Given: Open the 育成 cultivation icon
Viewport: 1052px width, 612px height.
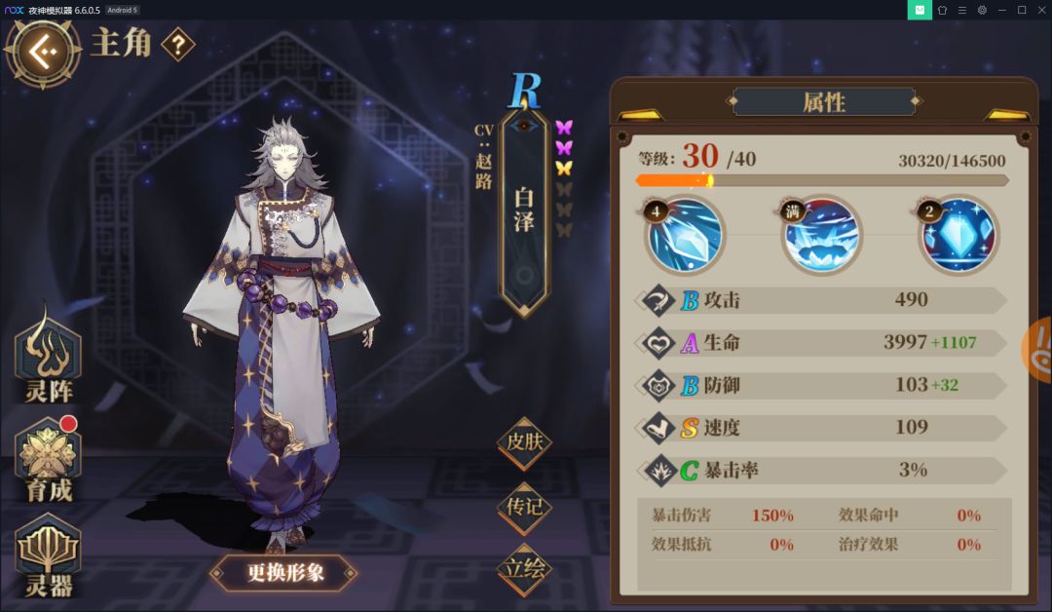Looking at the screenshot, I should pyautogui.click(x=49, y=460).
